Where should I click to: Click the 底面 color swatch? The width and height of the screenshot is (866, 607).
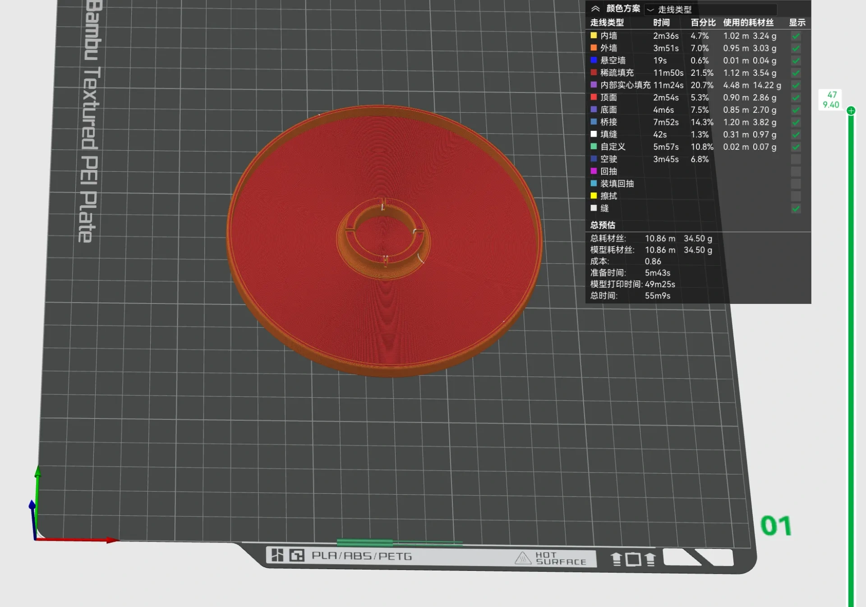click(594, 109)
